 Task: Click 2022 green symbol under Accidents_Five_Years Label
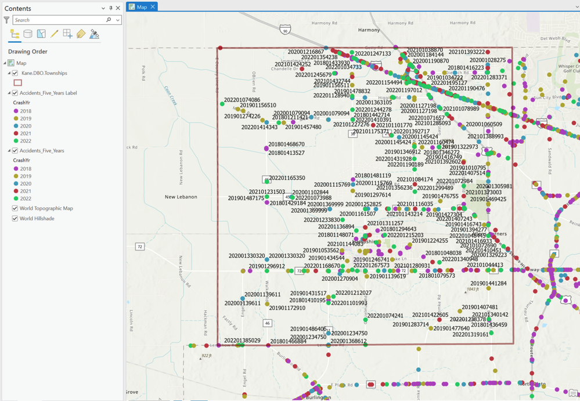(16, 141)
